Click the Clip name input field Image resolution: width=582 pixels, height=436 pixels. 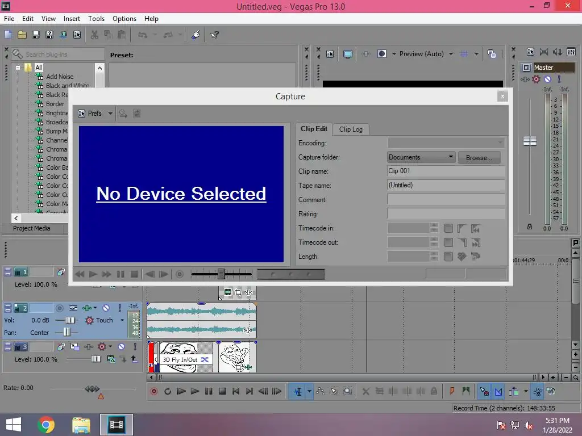pyautogui.click(x=446, y=171)
